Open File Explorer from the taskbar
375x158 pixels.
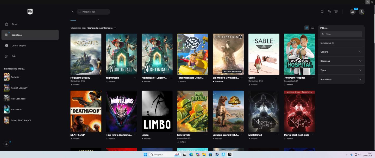pyautogui.click(x=204, y=155)
